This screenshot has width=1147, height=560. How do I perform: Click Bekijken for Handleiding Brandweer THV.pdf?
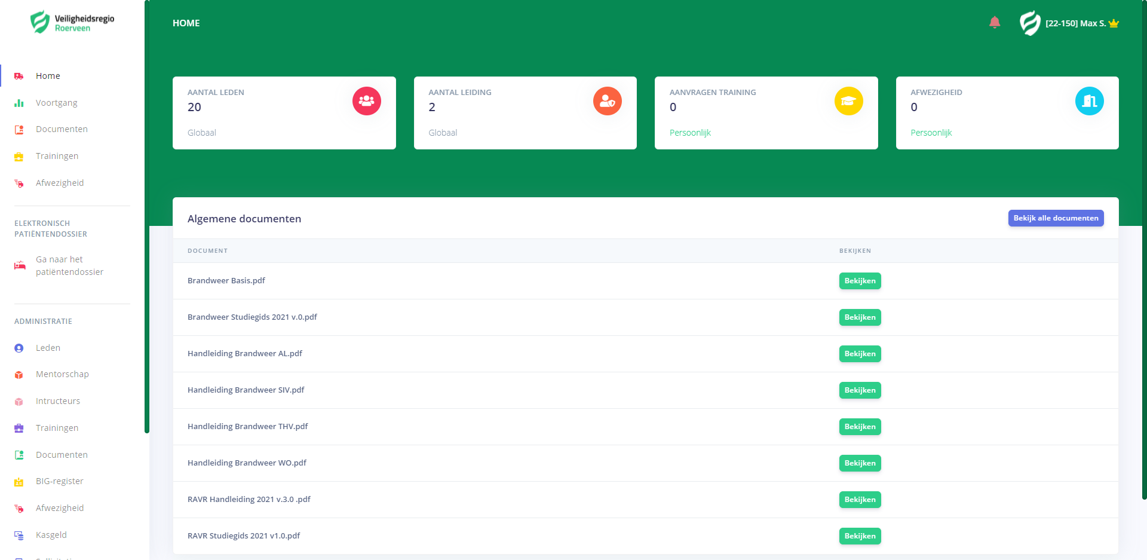point(860,427)
